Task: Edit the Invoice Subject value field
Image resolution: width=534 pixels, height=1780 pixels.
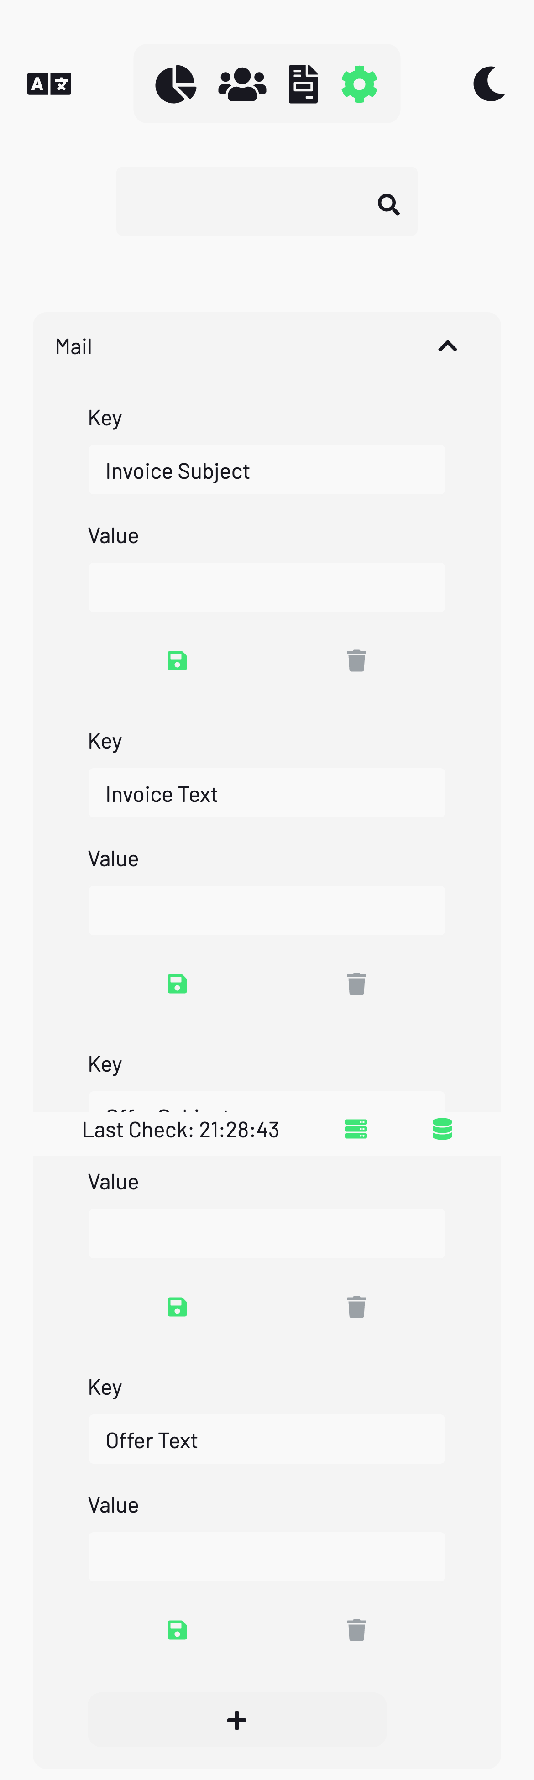Action: tap(267, 587)
